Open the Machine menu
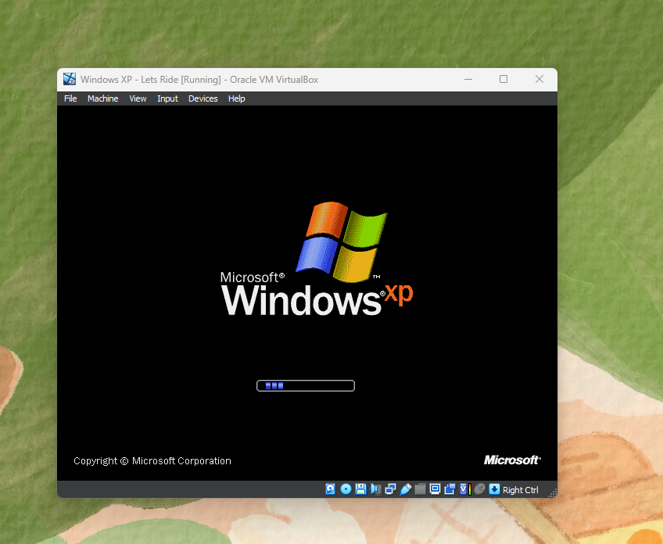The width and height of the screenshot is (663, 544). pyautogui.click(x=102, y=98)
